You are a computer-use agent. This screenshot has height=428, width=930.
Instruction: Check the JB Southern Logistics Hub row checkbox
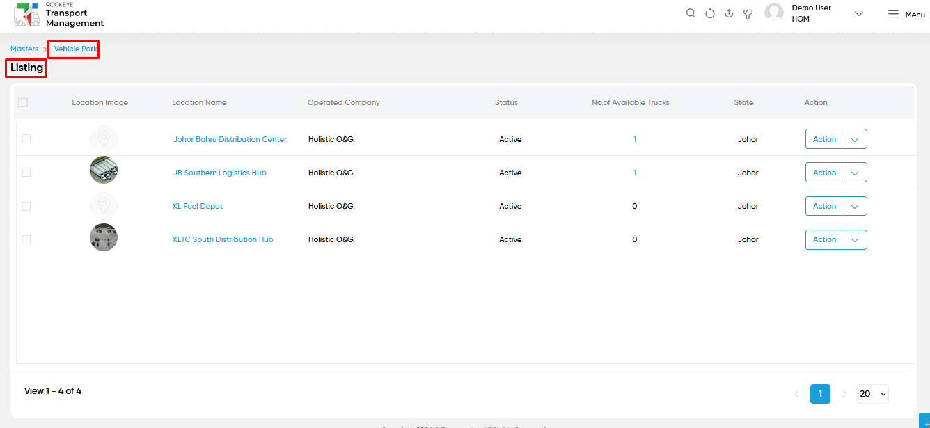coord(26,173)
